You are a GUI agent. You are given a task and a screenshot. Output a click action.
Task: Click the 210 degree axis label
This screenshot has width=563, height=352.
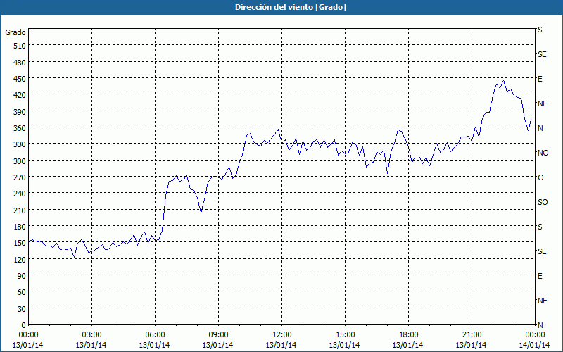[20, 210]
